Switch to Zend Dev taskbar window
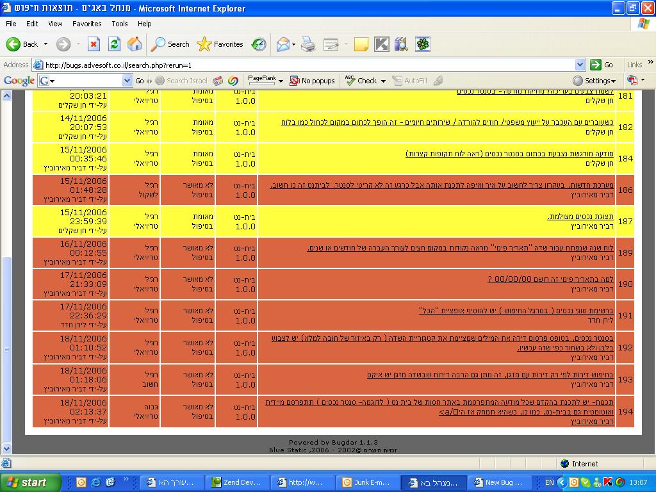 [236, 482]
